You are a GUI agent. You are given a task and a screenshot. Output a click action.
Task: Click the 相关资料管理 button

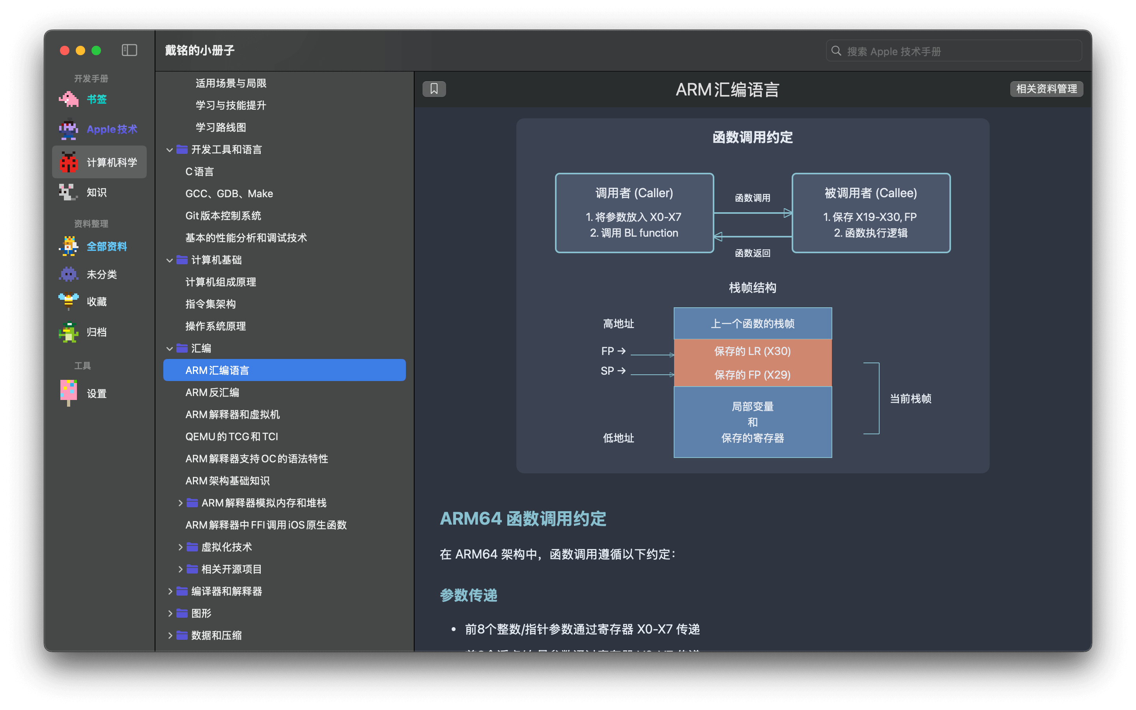(x=1046, y=89)
